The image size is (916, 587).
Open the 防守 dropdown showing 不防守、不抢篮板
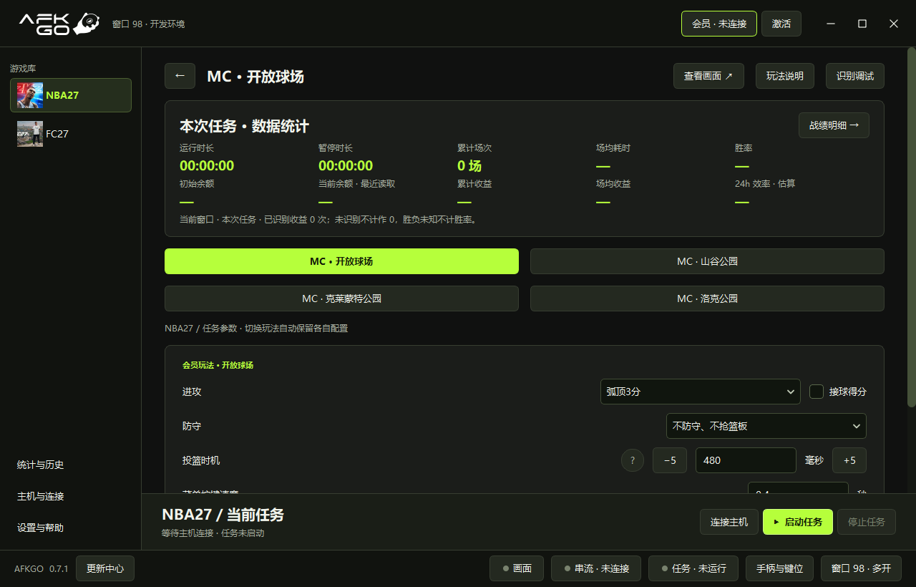pos(766,426)
